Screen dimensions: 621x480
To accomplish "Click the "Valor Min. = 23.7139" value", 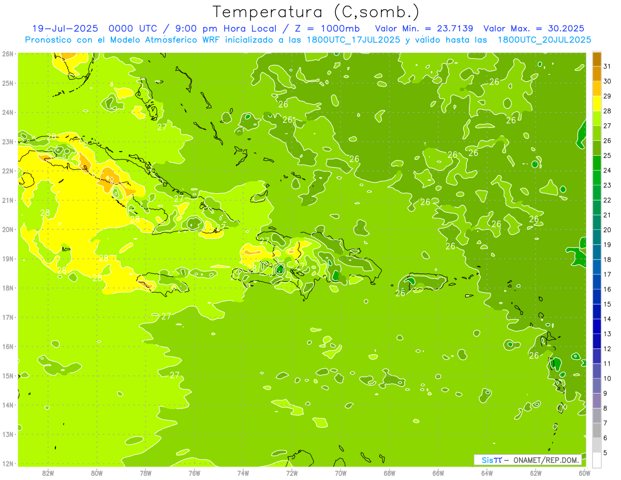I will pos(424,28).
